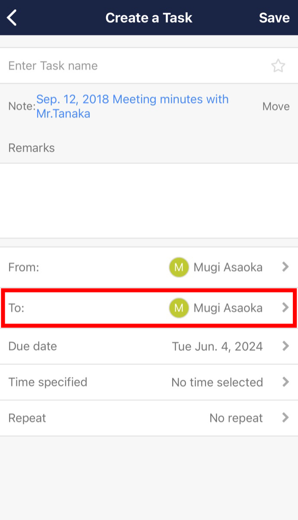Mark task as favorite with star icon
Screen dimensions: 298x520
click(279, 65)
